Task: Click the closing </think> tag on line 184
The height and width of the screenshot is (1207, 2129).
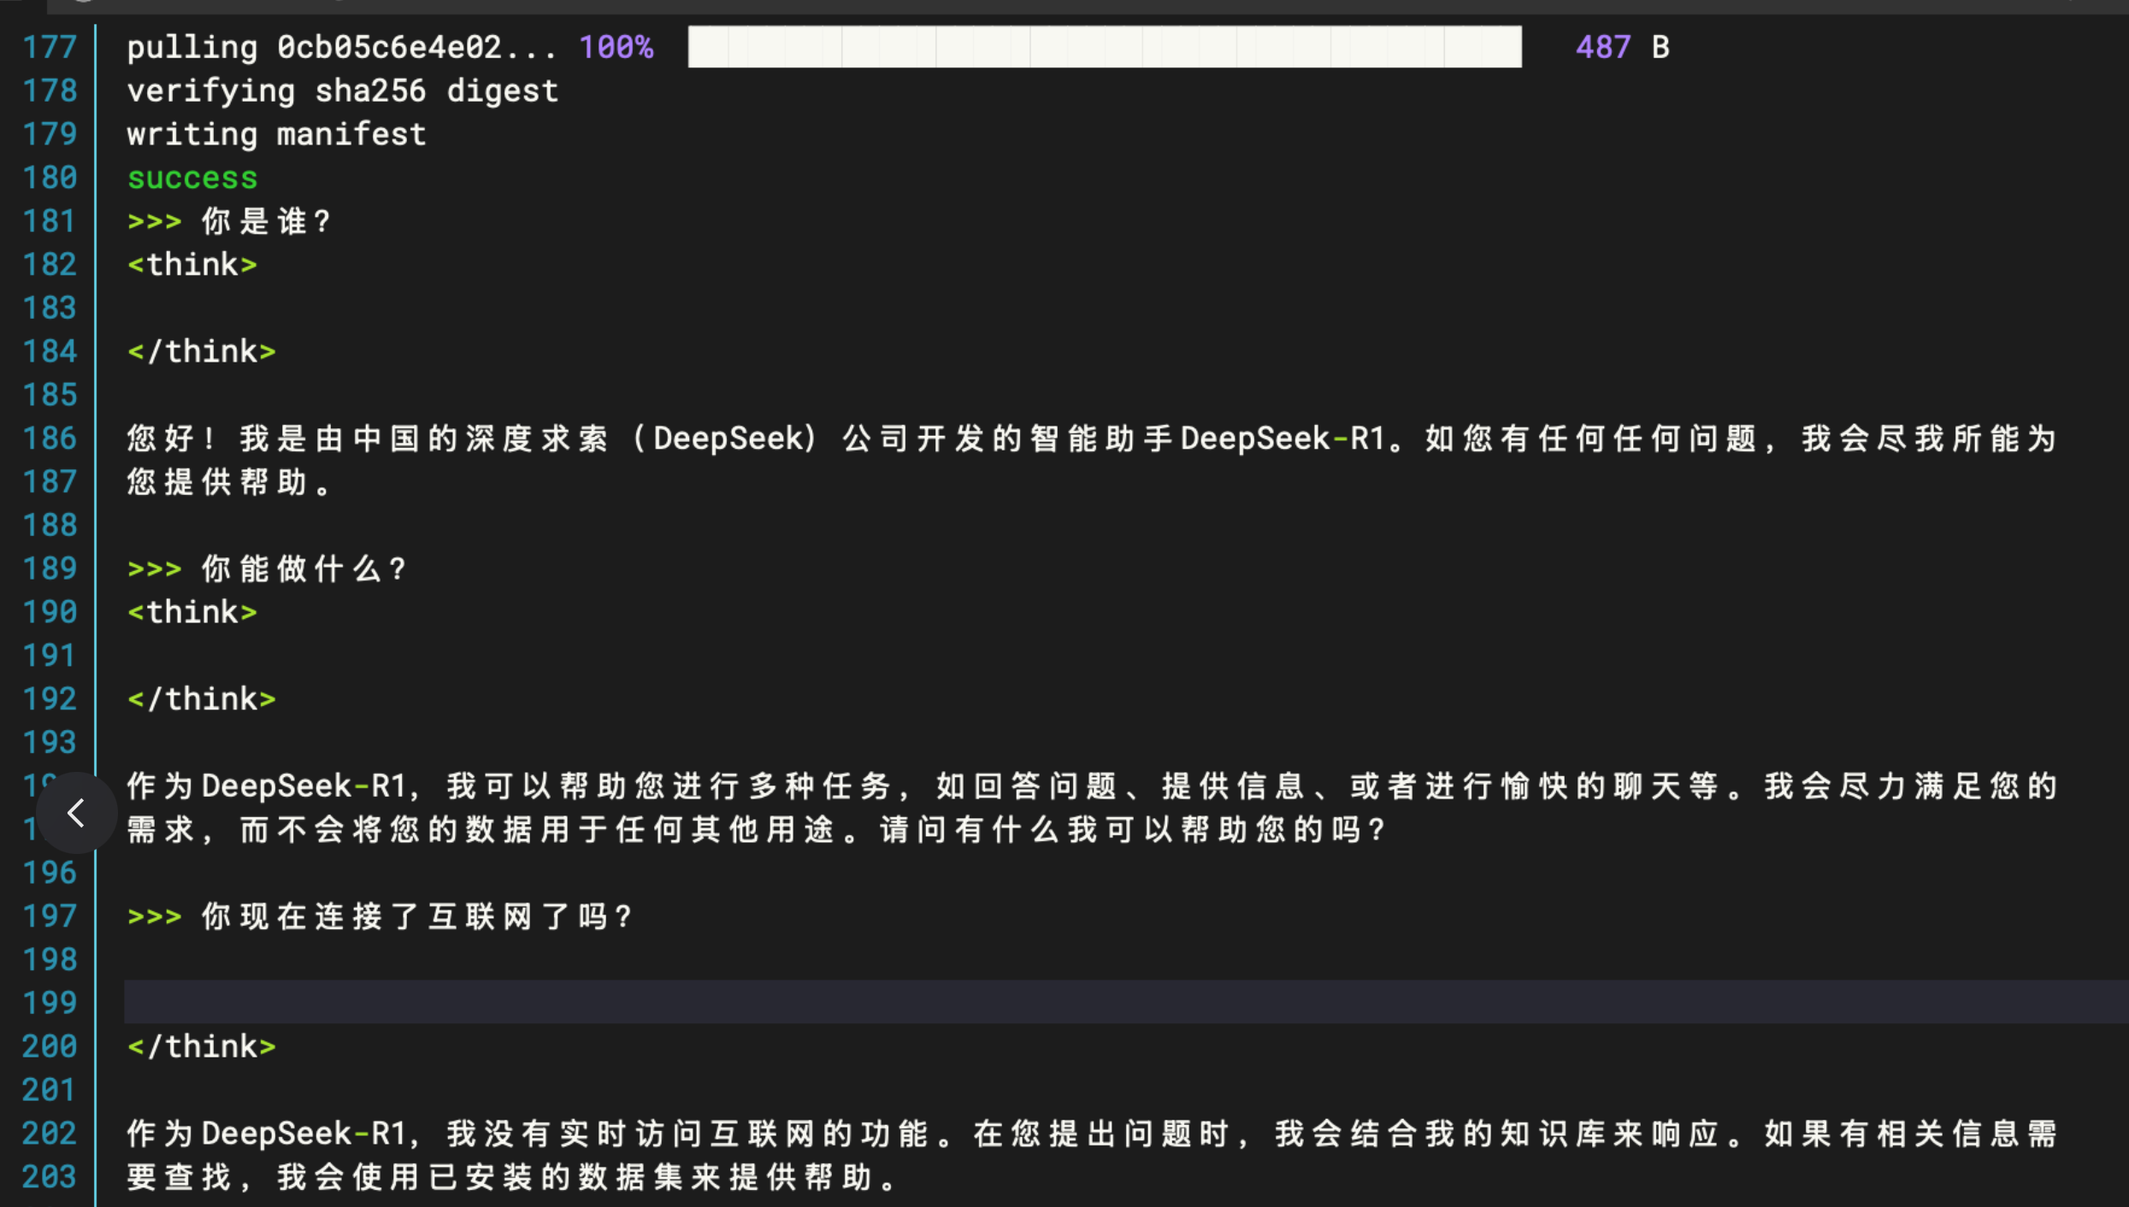Action: tap(202, 351)
